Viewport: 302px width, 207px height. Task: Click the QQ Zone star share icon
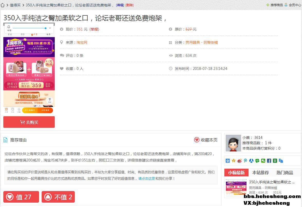point(234,161)
